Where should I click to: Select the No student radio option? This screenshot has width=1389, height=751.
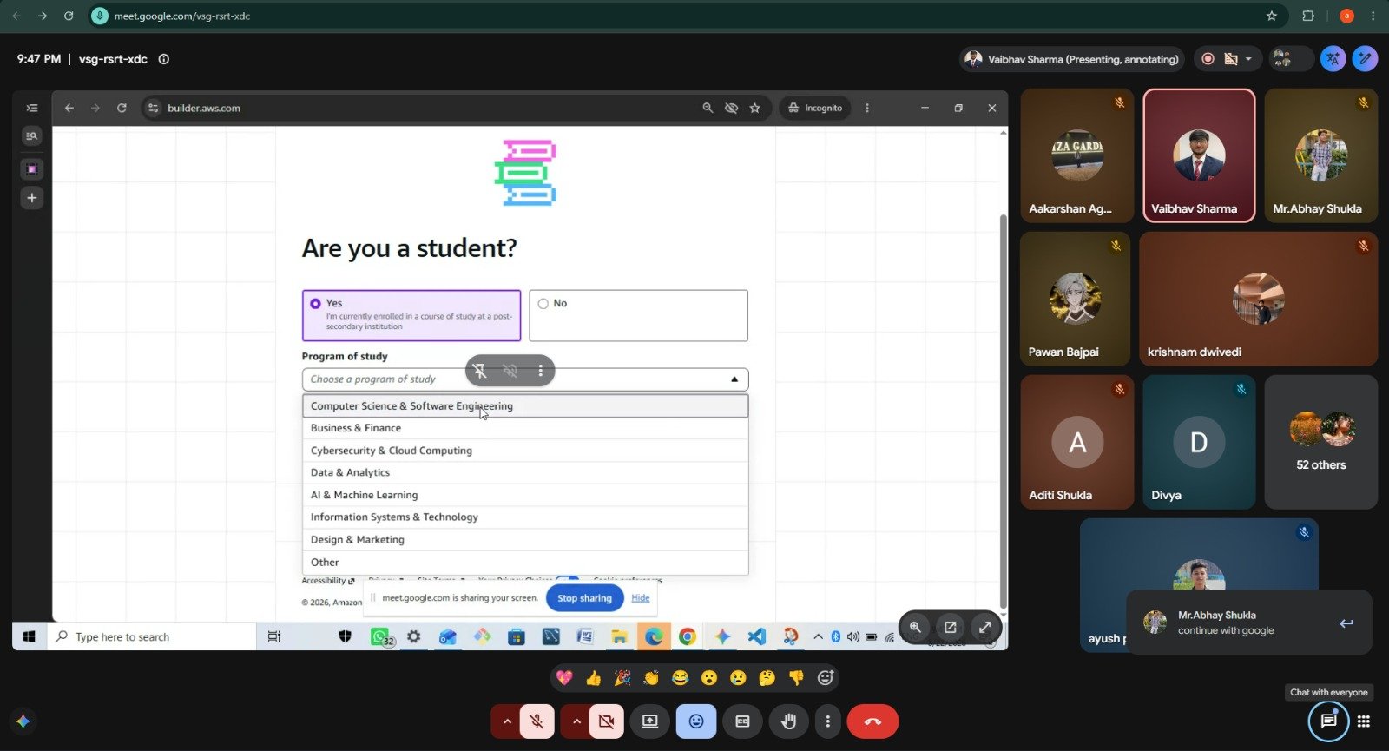tap(543, 304)
